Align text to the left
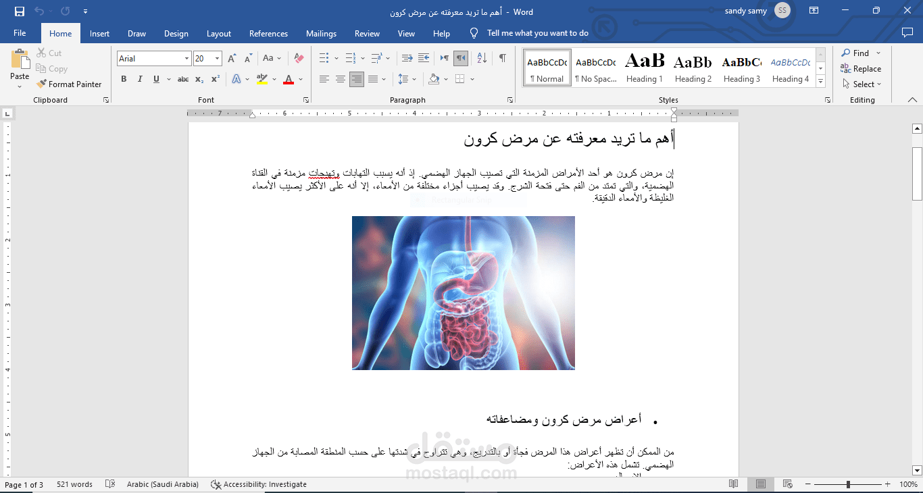The height and width of the screenshot is (493, 923). (x=324, y=79)
